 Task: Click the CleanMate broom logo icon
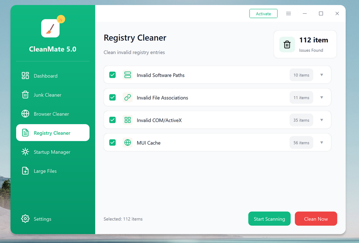pyautogui.click(x=50, y=28)
